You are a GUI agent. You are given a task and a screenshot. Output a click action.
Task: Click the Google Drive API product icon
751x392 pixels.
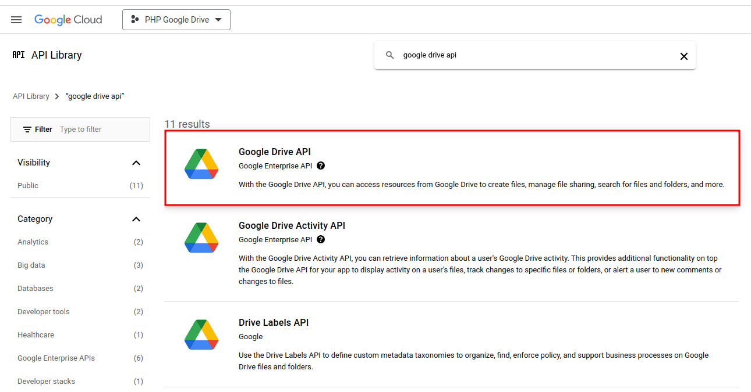point(201,164)
